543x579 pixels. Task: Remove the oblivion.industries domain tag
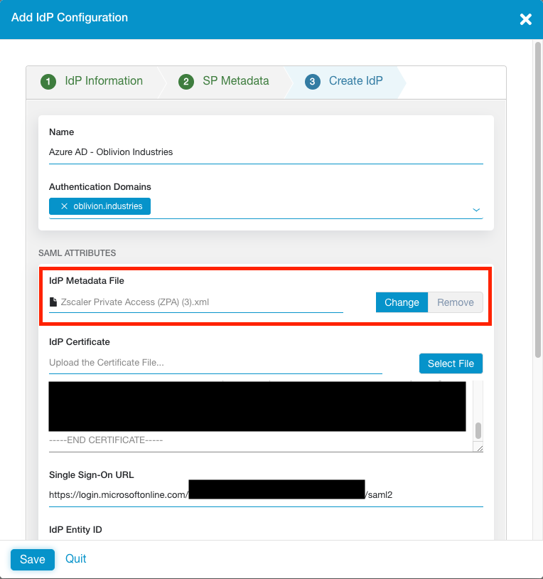click(64, 206)
